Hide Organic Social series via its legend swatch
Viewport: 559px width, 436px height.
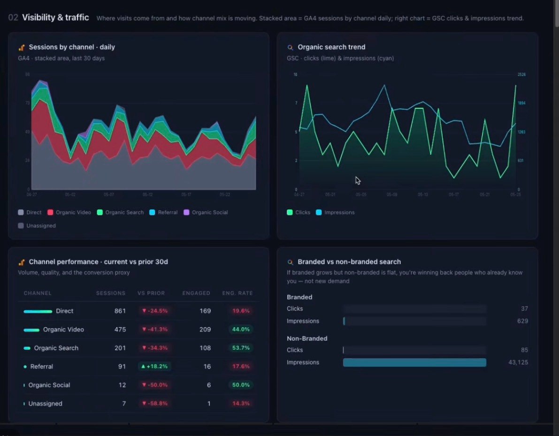click(x=186, y=212)
